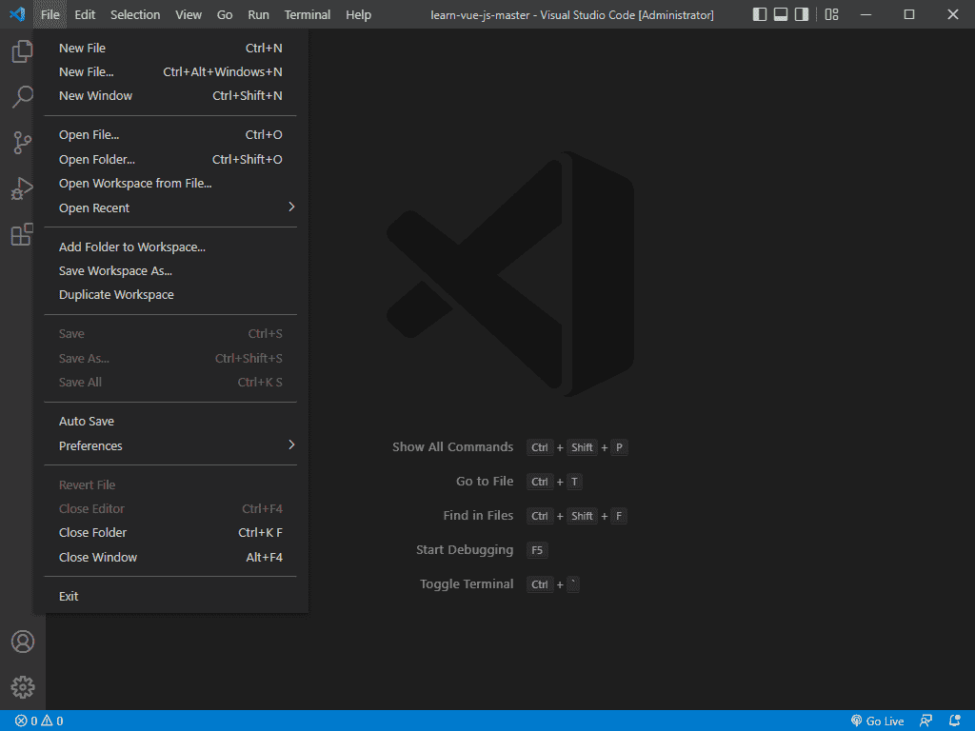The height and width of the screenshot is (731, 975).
Task: Select Open Workspace from File...
Action: pos(170,183)
